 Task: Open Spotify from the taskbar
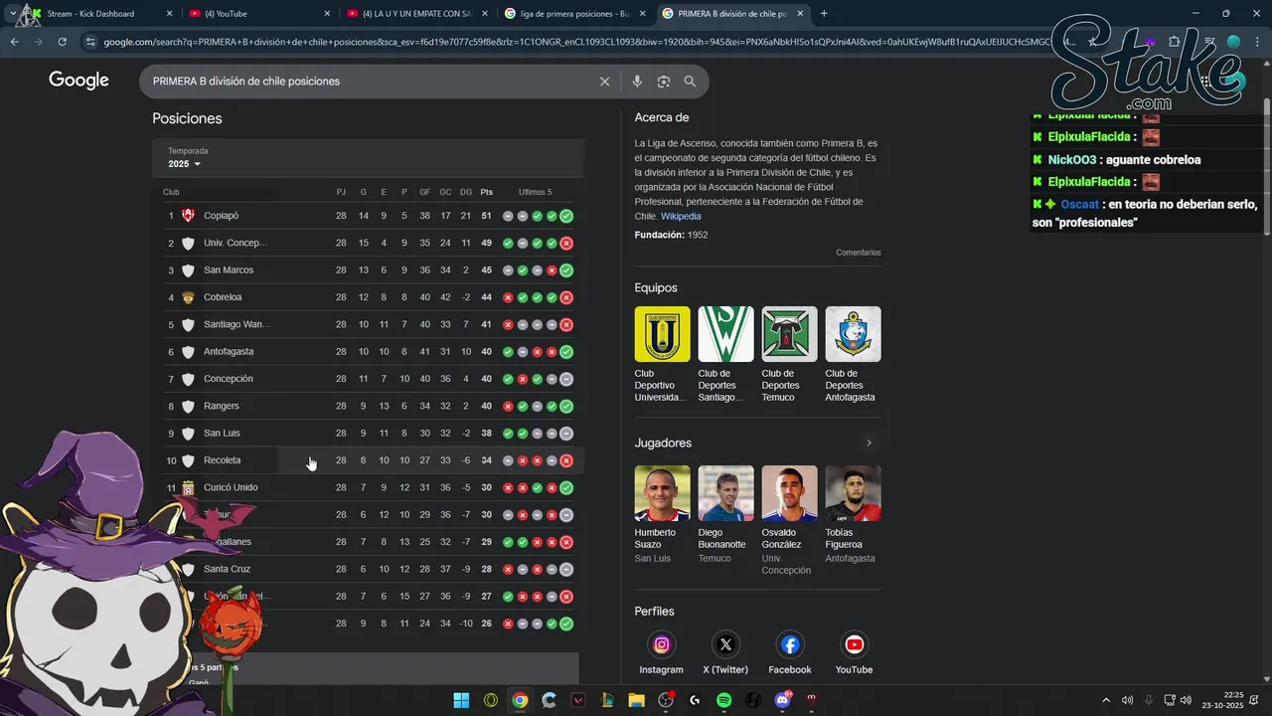(723, 700)
